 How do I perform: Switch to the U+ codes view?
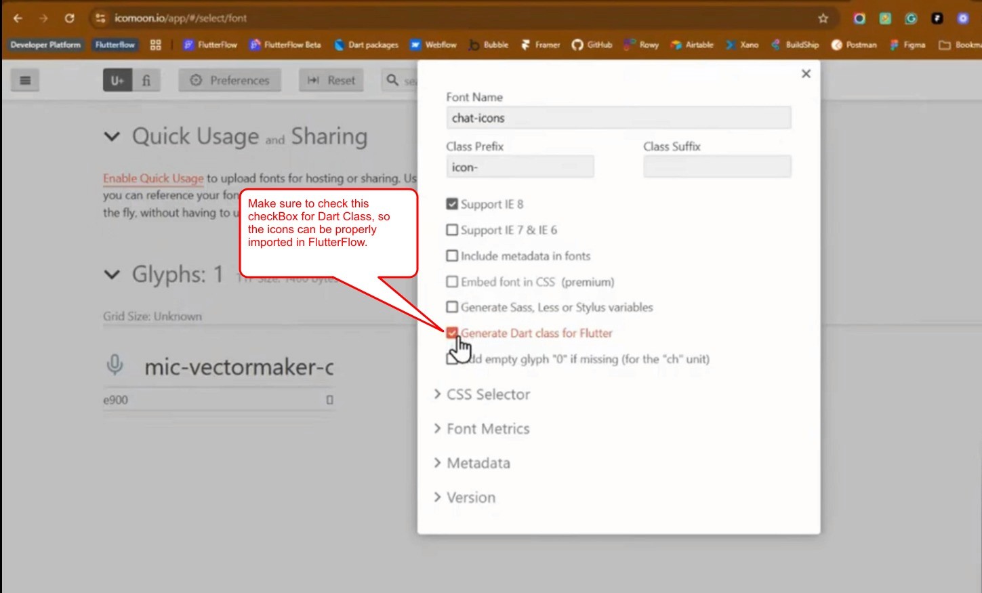[117, 80]
